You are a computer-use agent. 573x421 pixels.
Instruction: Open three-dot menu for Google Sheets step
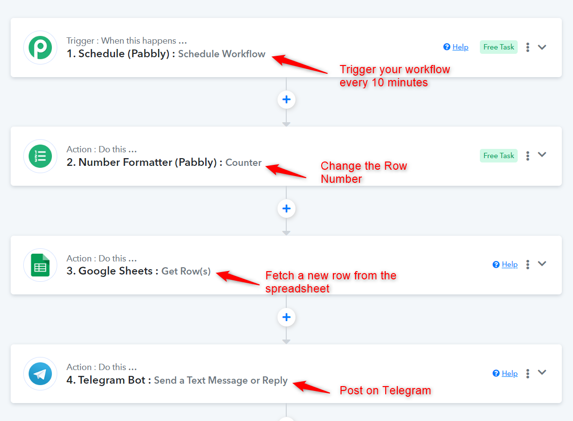click(x=528, y=264)
